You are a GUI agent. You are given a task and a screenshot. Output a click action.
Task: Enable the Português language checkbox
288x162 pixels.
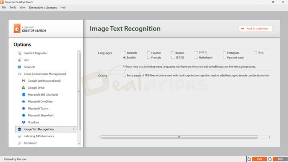tap(224, 53)
